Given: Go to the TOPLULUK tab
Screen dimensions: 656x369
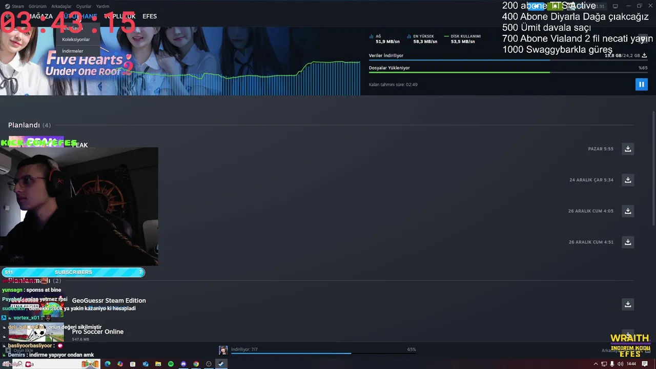Looking at the screenshot, I should pyautogui.click(x=120, y=16).
